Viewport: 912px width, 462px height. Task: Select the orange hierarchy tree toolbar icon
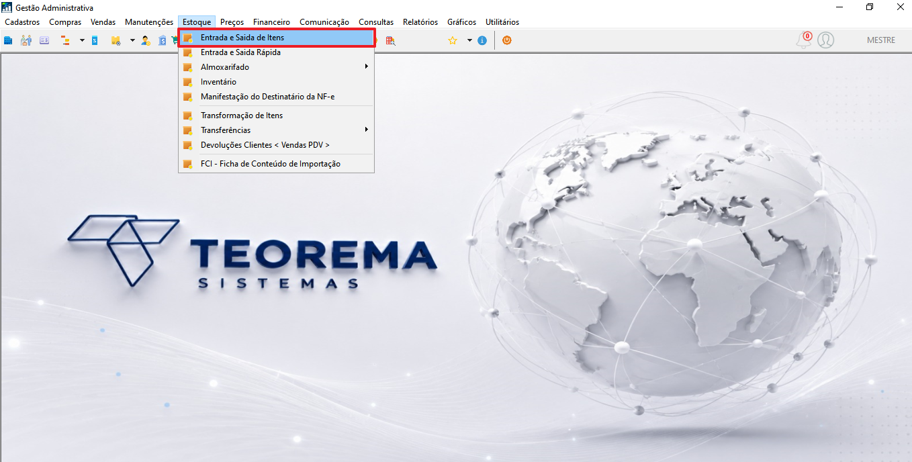(65, 40)
